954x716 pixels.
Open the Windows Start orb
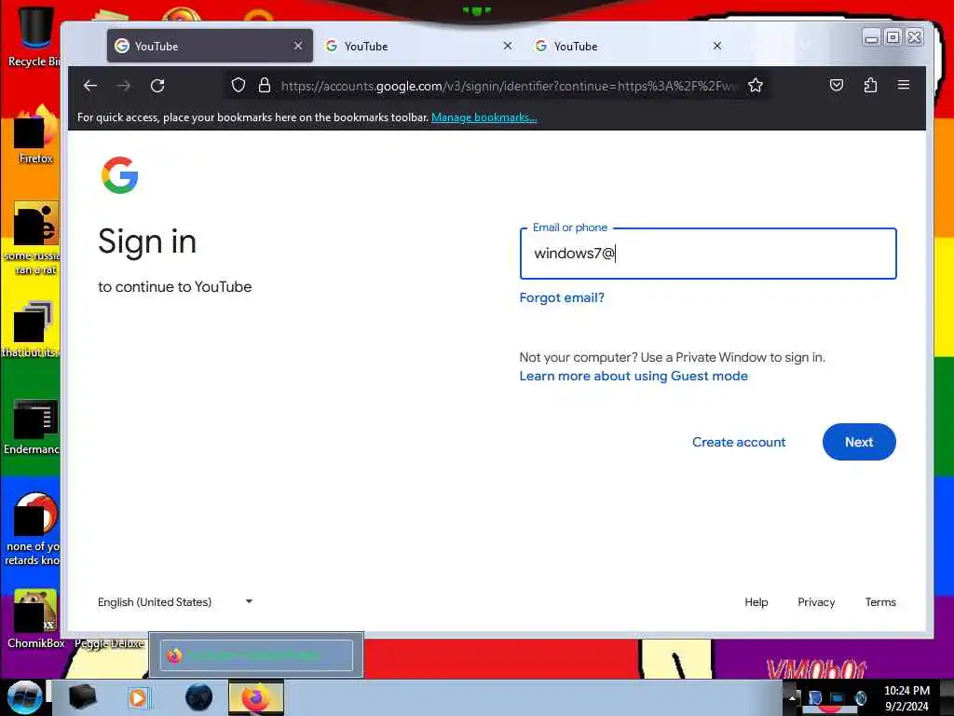pos(24,697)
